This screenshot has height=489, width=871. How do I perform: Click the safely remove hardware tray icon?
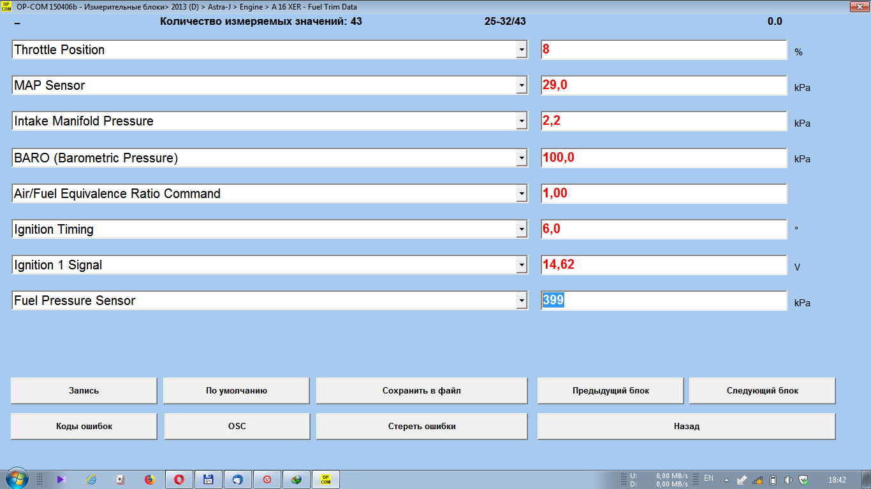pyautogui.click(x=742, y=479)
